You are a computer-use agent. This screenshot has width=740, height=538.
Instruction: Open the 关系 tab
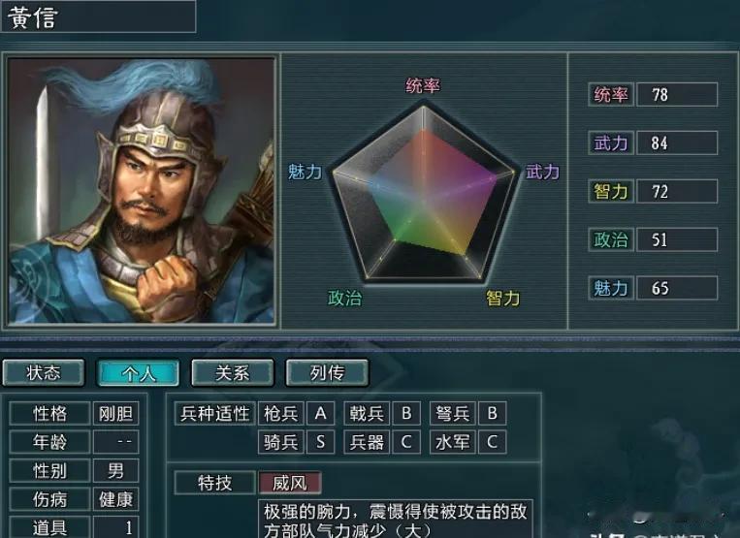232,372
